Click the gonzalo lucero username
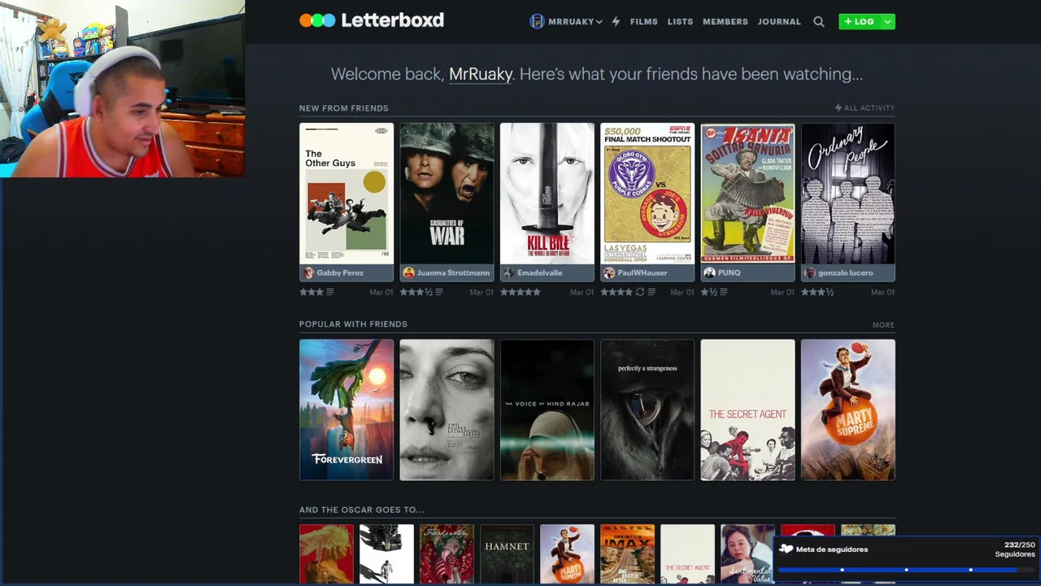 (x=846, y=273)
